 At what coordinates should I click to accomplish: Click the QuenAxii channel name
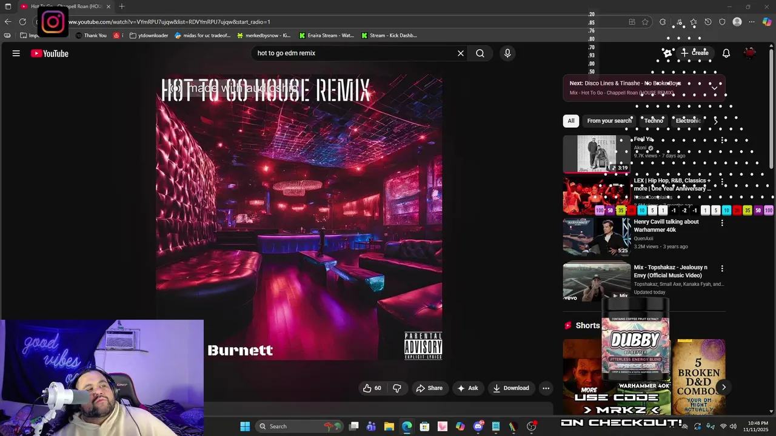[x=643, y=239]
